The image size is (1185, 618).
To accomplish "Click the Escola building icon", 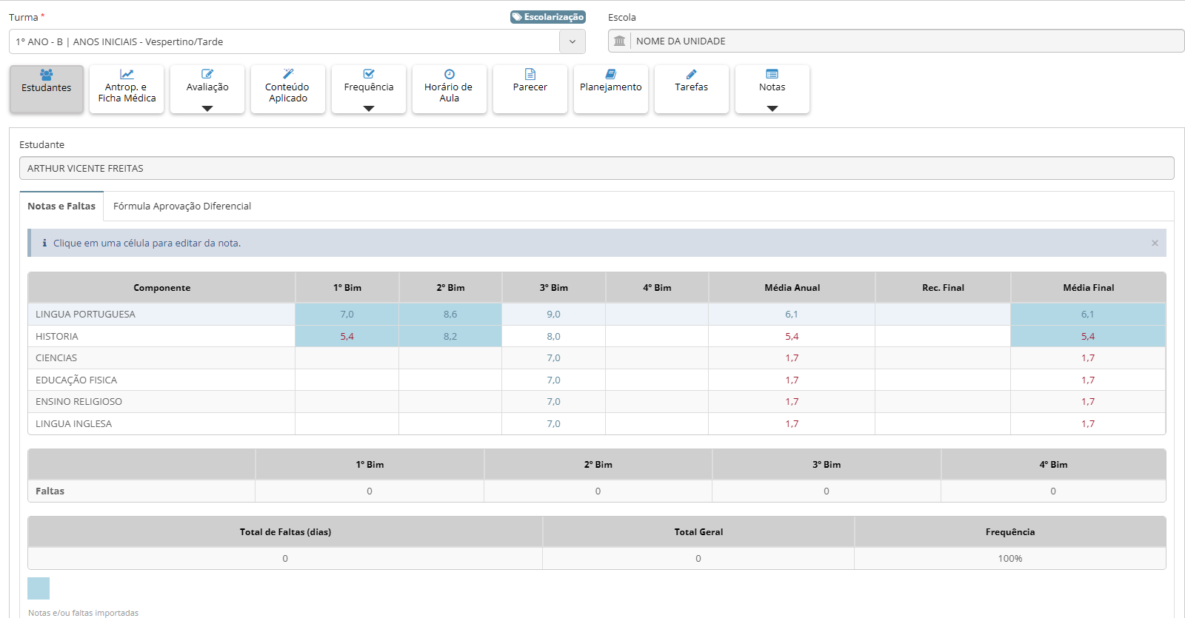I will 619,41.
